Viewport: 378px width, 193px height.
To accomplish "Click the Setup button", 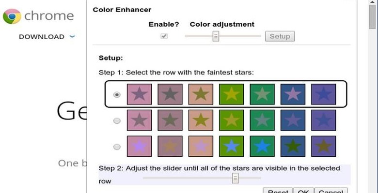I will [x=280, y=36].
